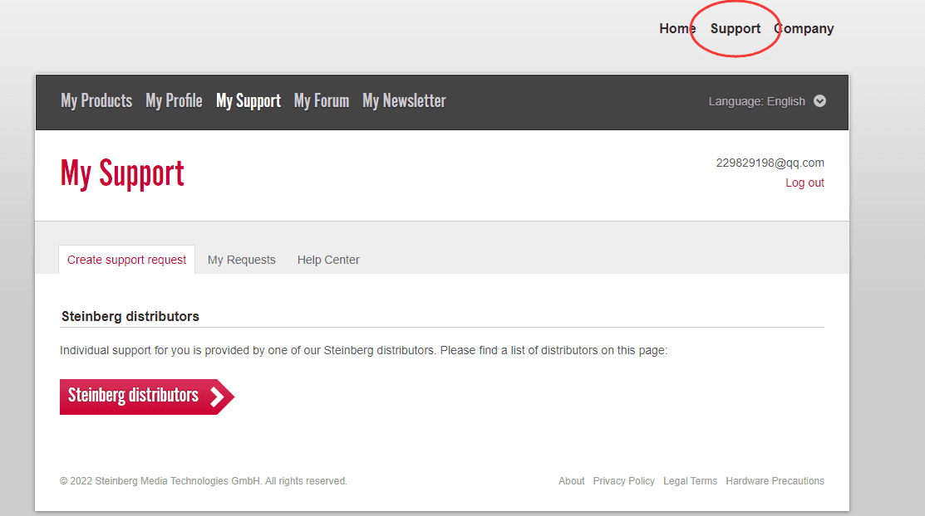Go to My Products section
The height and width of the screenshot is (516, 925).
point(96,100)
